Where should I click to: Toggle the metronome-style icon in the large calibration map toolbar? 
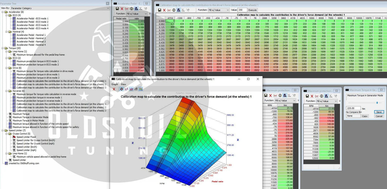pyautogui.click(x=179, y=10)
